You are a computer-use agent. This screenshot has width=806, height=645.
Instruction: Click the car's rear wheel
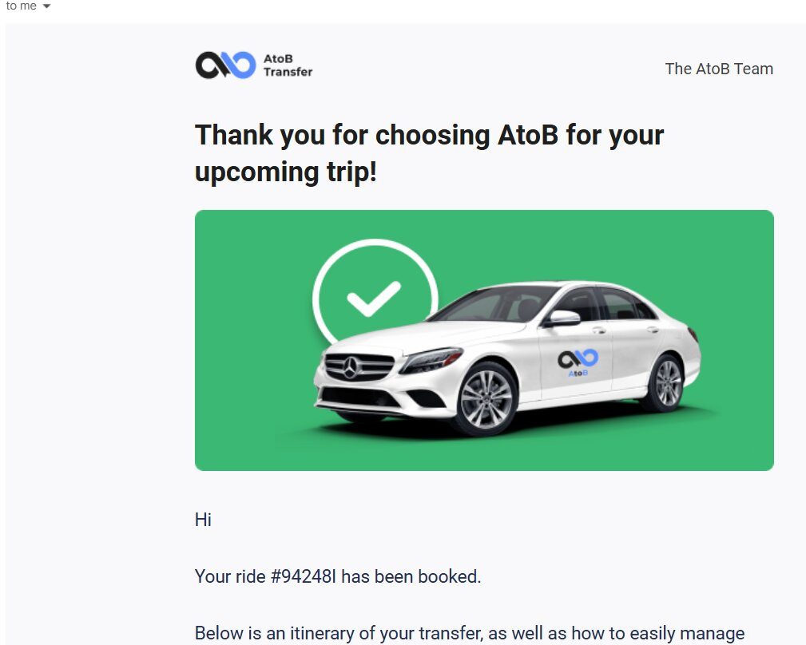click(666, 382)
